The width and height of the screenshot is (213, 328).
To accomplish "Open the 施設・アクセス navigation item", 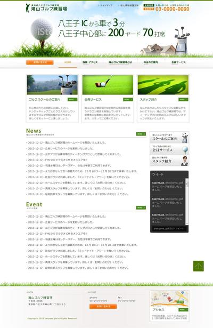I will tap(90, 62).
